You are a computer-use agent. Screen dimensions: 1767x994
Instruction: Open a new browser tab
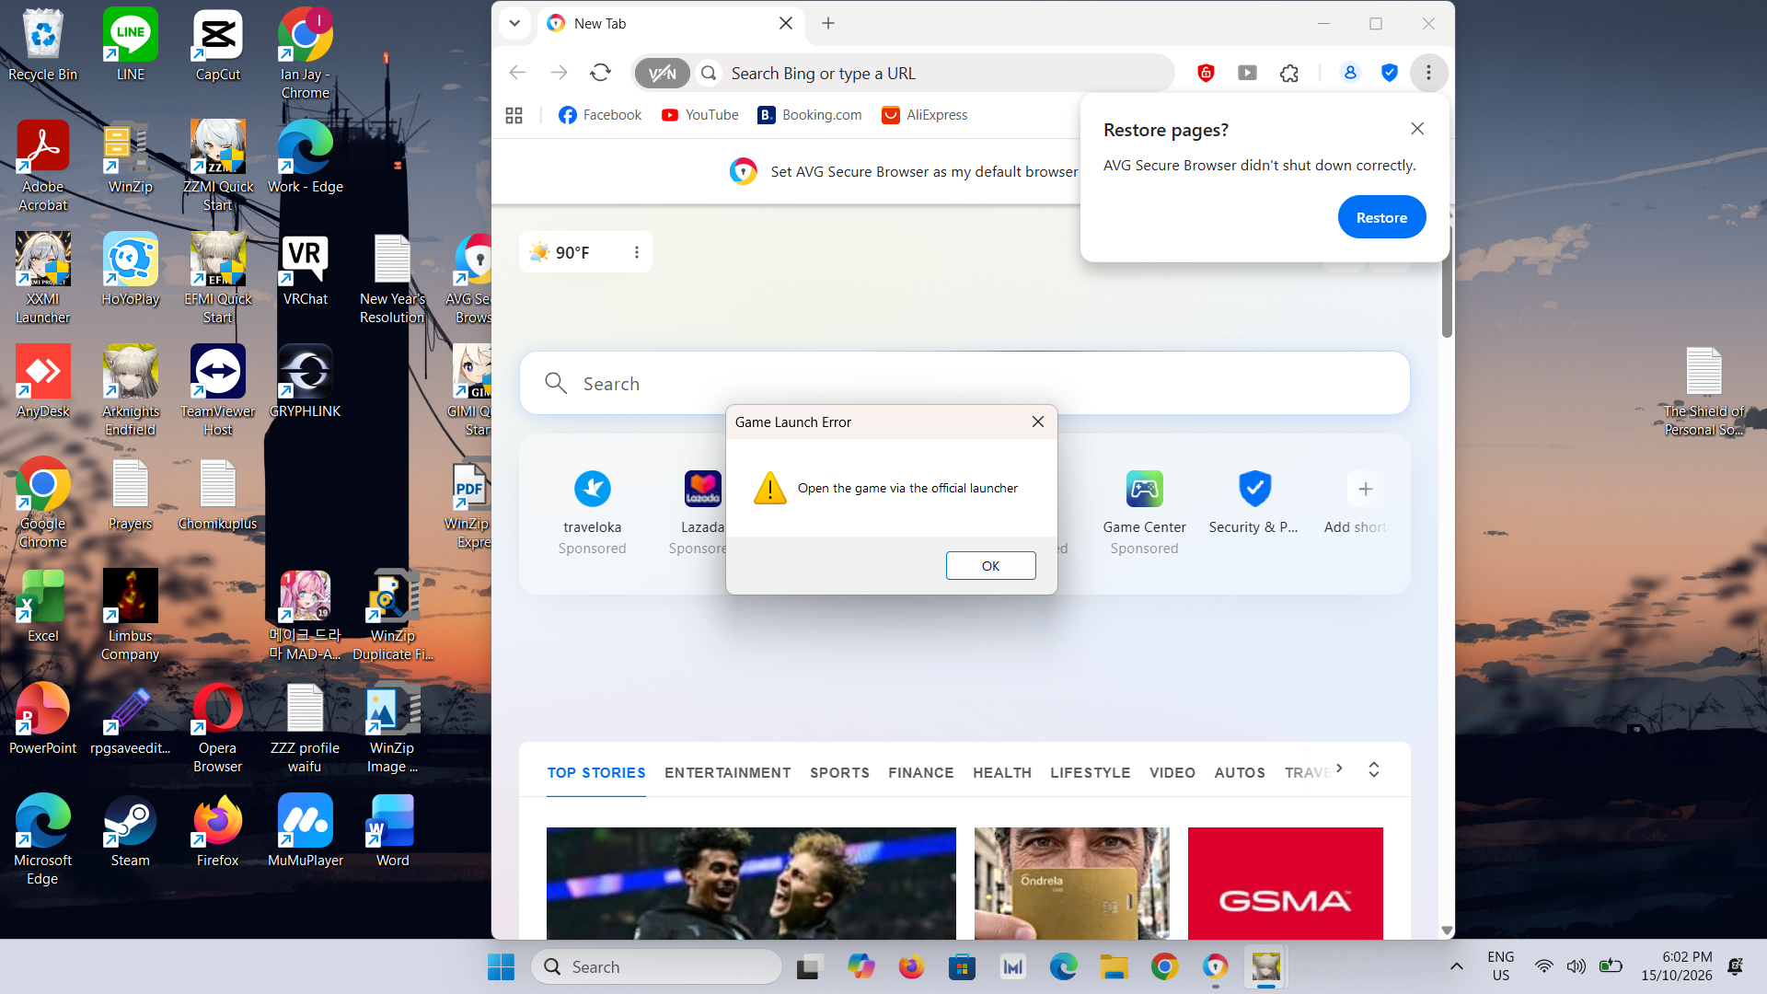click(828, 23)
